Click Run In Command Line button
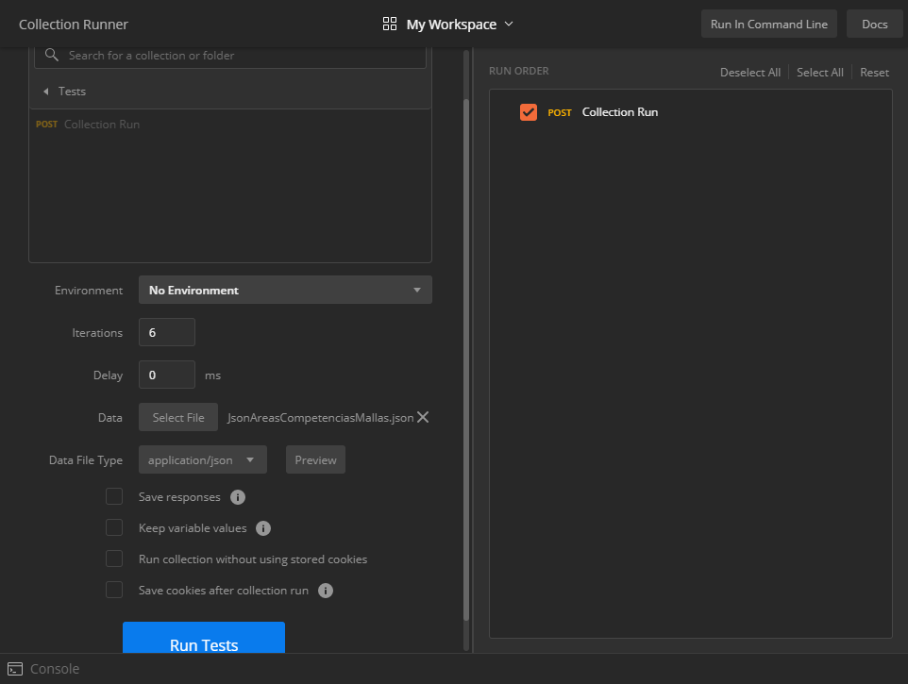Screen dimensions: 908x684 (x=769, y=24)
